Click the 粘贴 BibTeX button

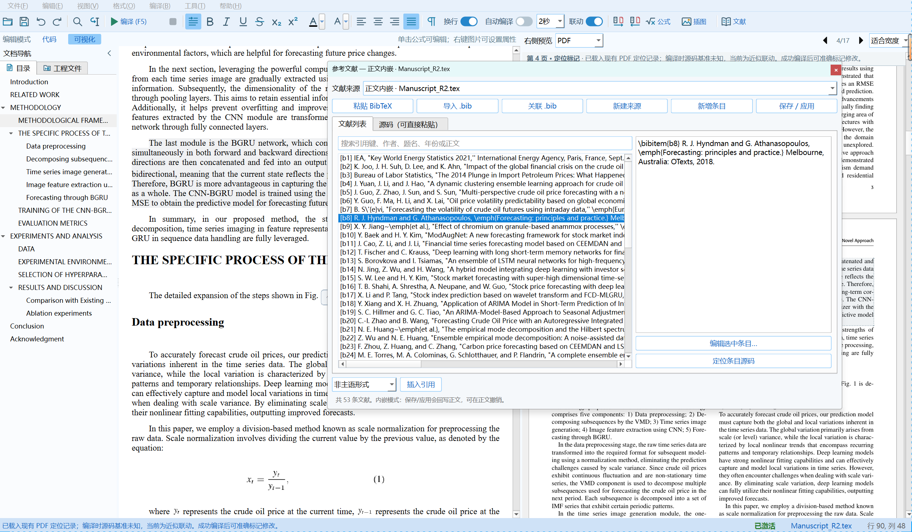point(372,106)
